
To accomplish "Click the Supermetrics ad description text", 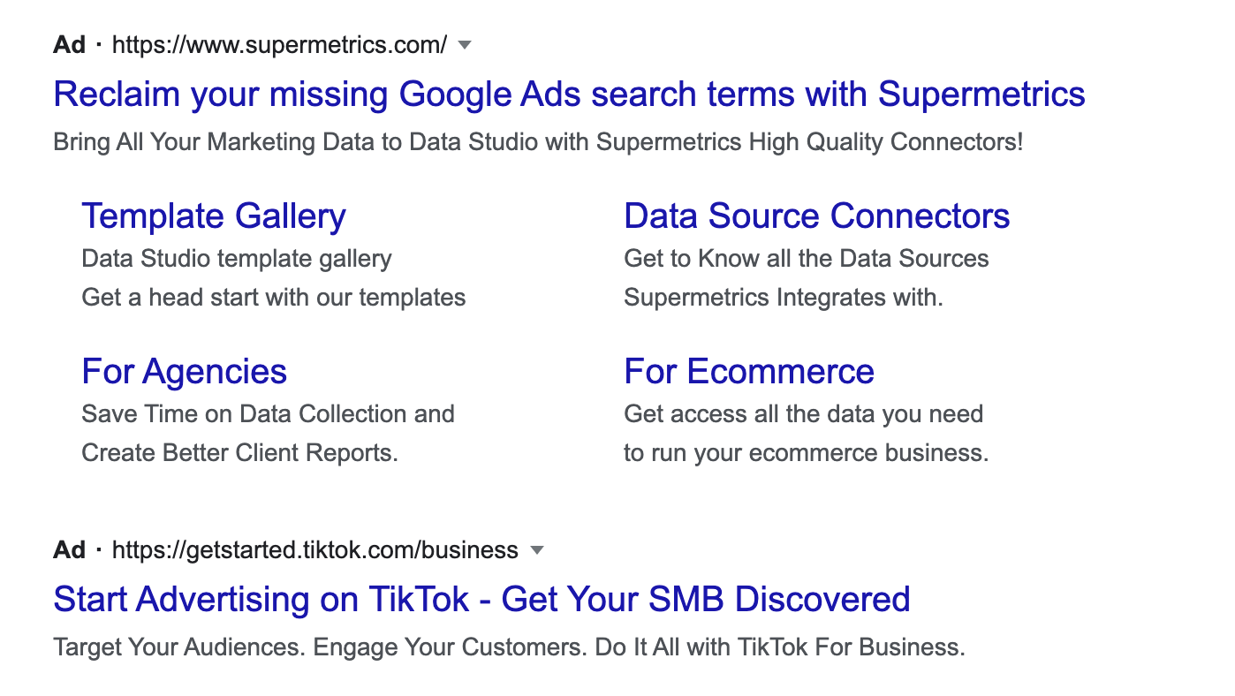I will [538, 141].
